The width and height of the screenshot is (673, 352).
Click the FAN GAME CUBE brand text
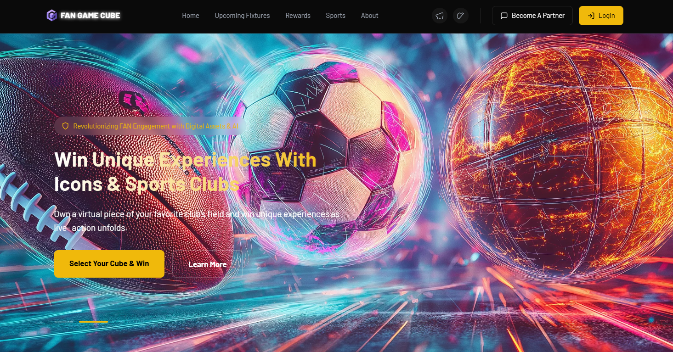coord(90,16)
